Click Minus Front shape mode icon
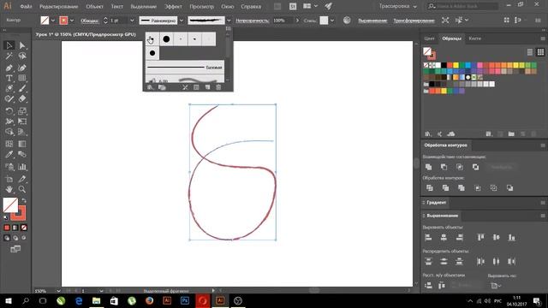This screenshot has width=548, height=308. (444, 168)
